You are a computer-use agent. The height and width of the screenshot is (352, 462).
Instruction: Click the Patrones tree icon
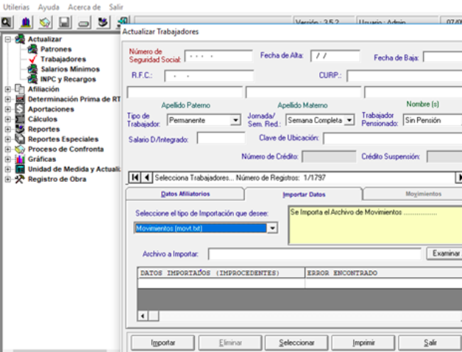(32, 49)
